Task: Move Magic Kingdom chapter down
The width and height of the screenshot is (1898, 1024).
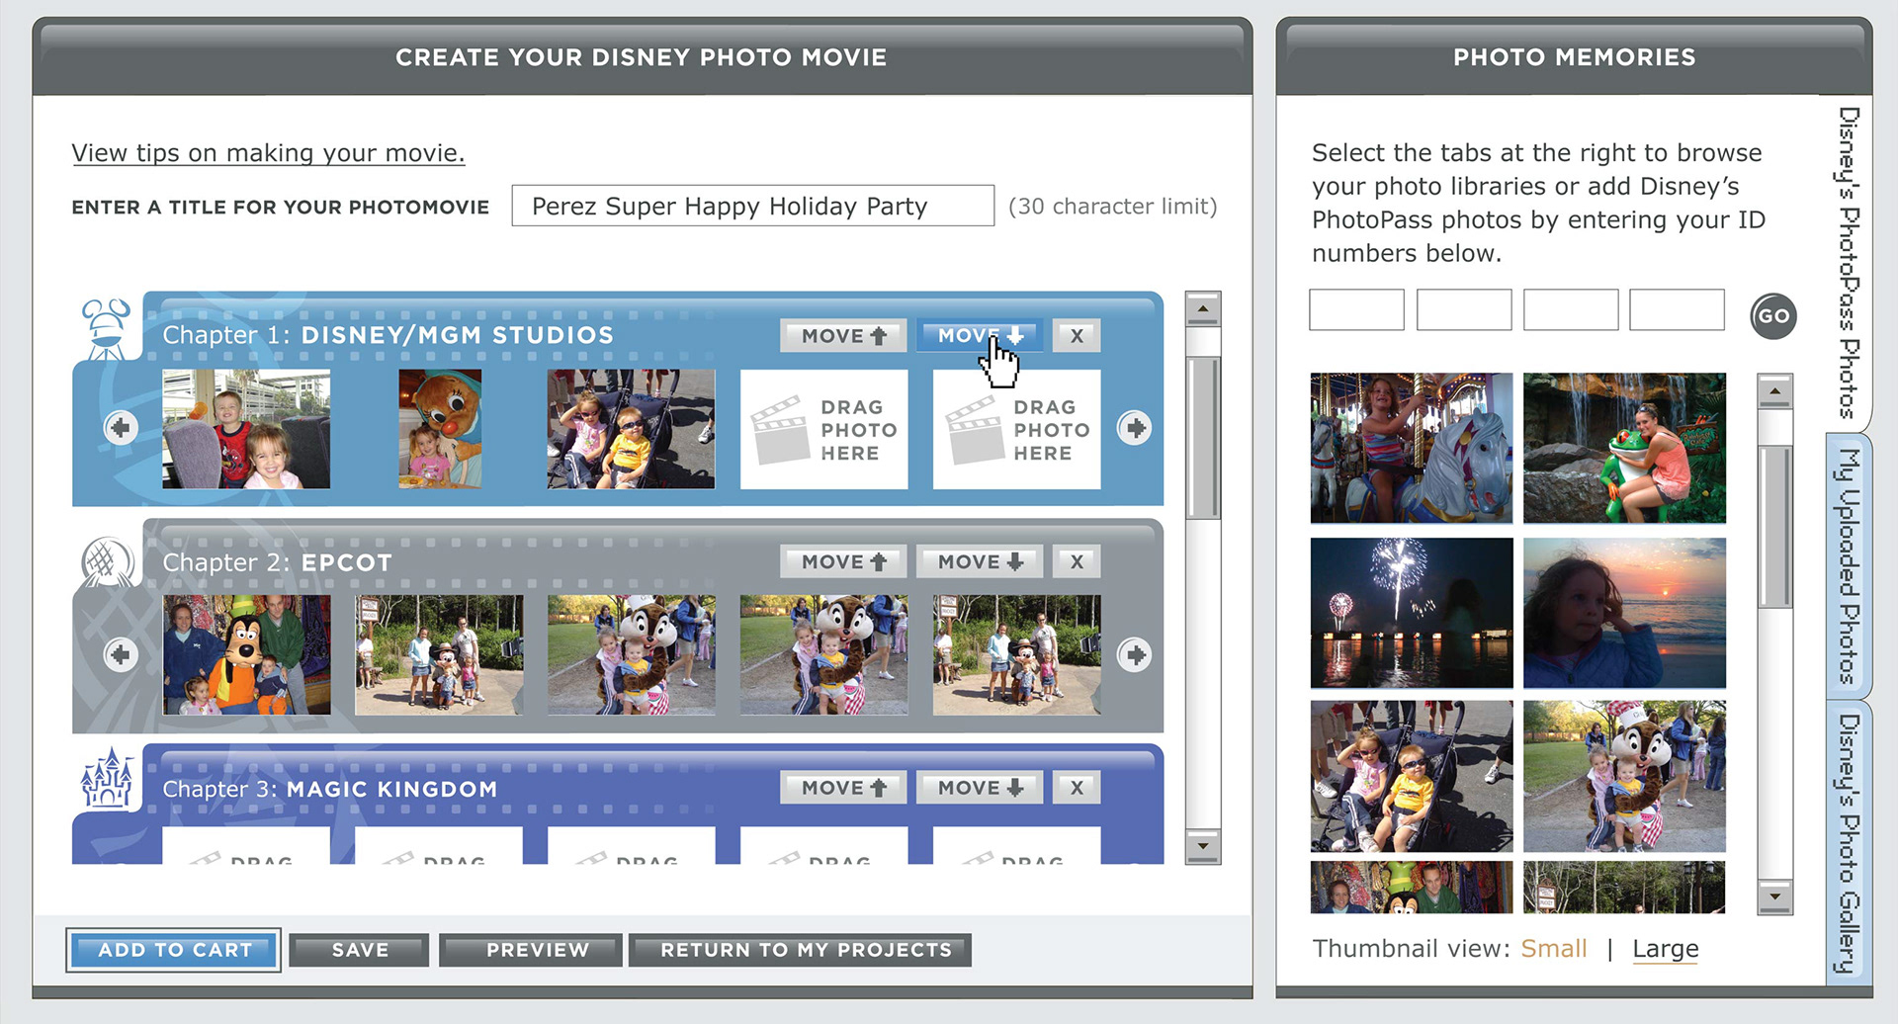Action: pos(980,788)
